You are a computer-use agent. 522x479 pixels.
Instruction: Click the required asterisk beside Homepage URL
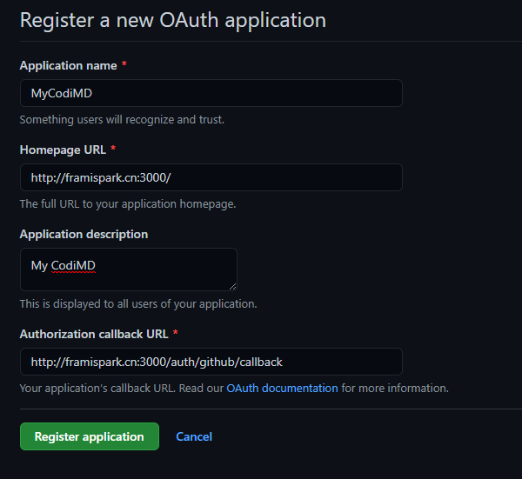(x=113, y=150)
